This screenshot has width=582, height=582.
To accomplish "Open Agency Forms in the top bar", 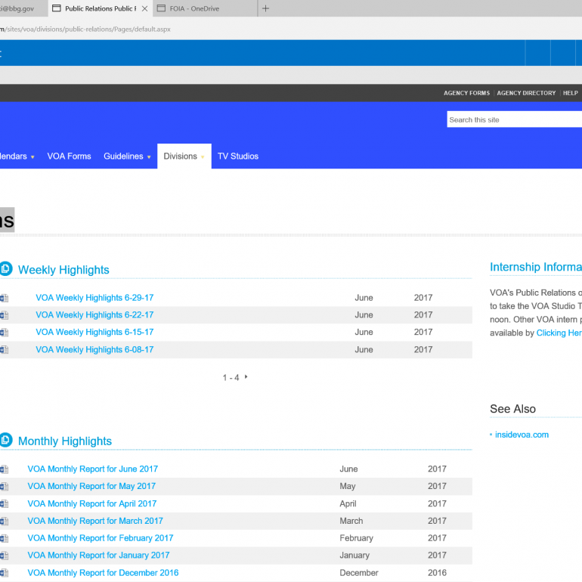I will coord(466,93).
